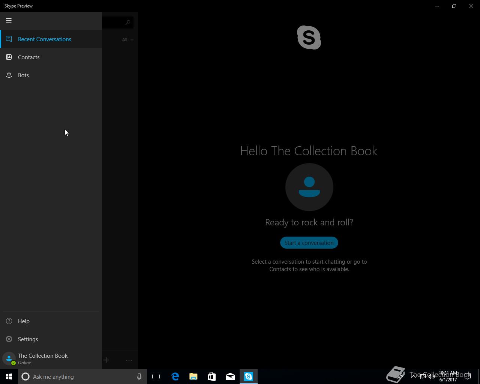Click the Cortana microphone icon
480x384 pixels.
coord(139,376)
